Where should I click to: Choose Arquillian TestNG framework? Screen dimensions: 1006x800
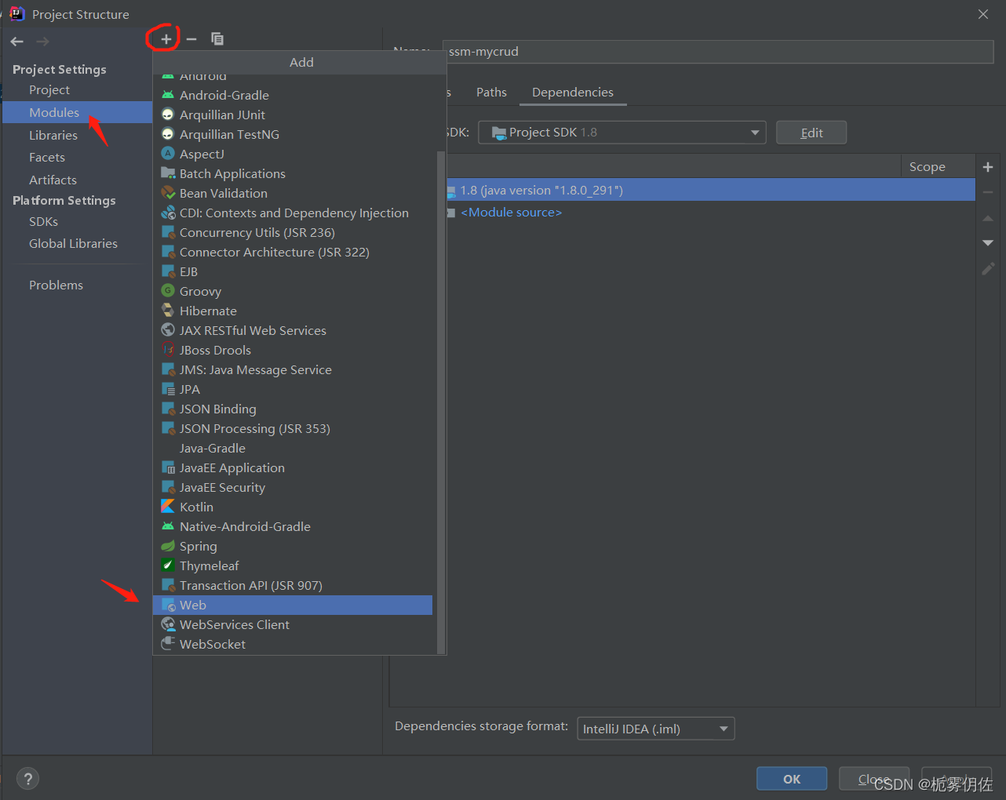pos(293,134)
